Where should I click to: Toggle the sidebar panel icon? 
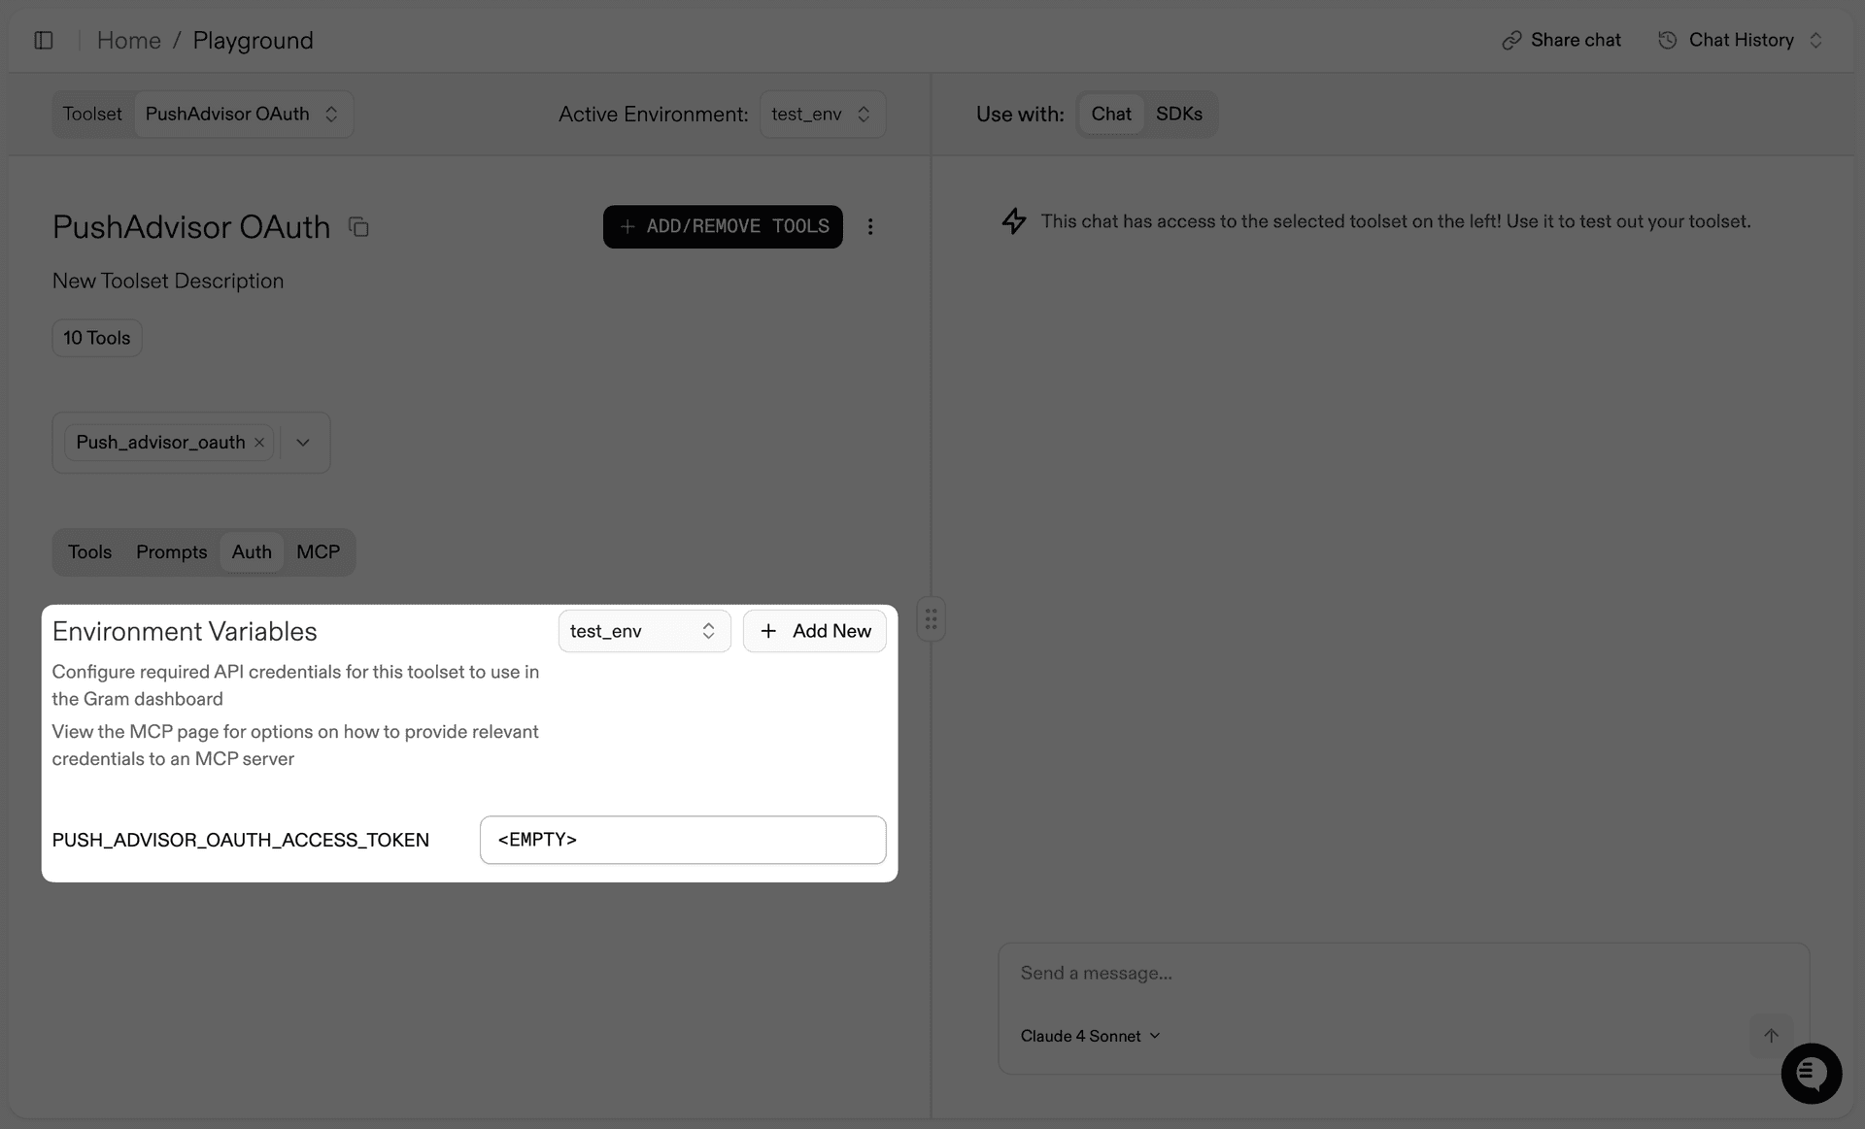(x=44, y=40)
